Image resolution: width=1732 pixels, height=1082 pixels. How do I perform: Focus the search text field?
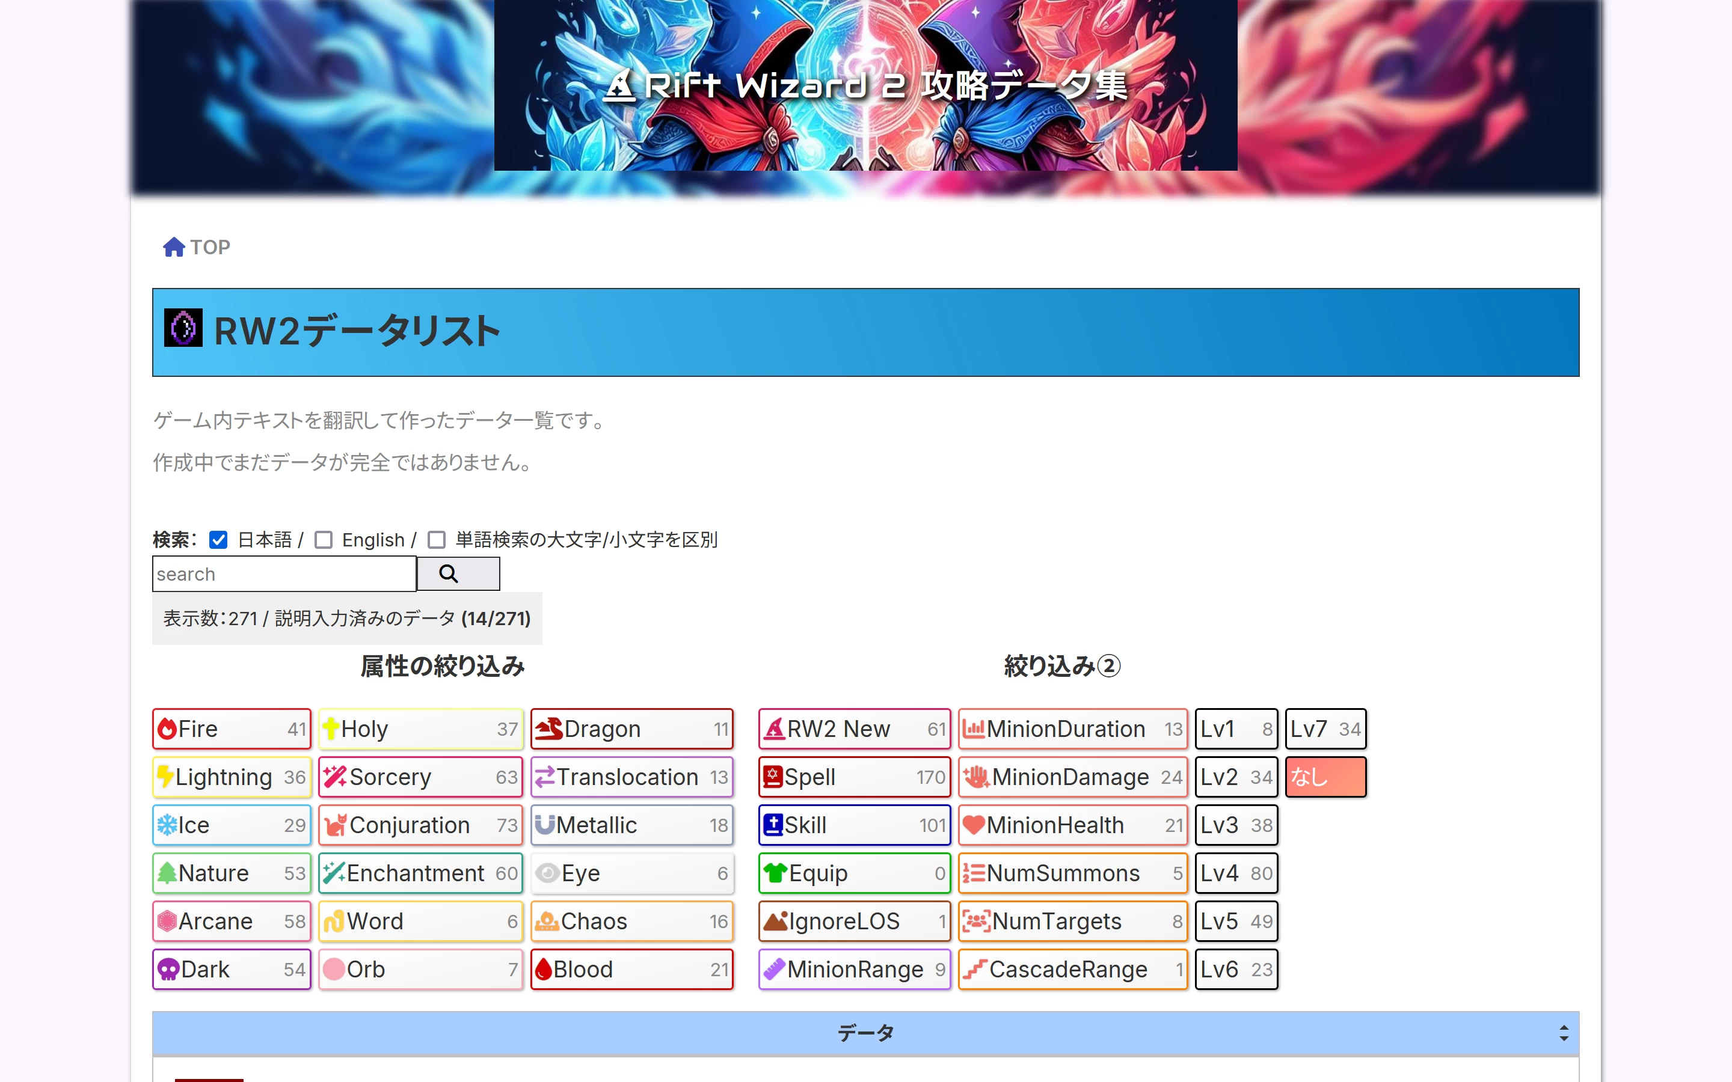pos(283,574)
